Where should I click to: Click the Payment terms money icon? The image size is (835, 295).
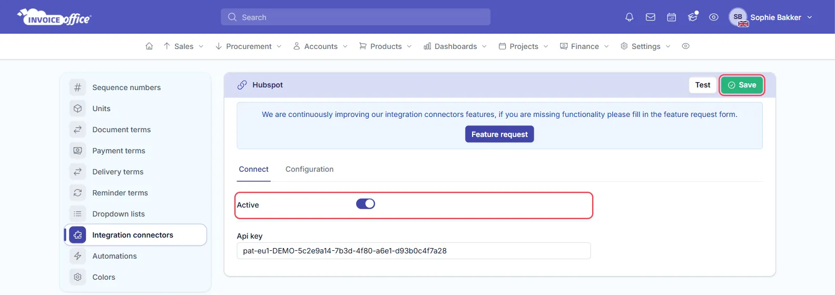pos(77,151)
